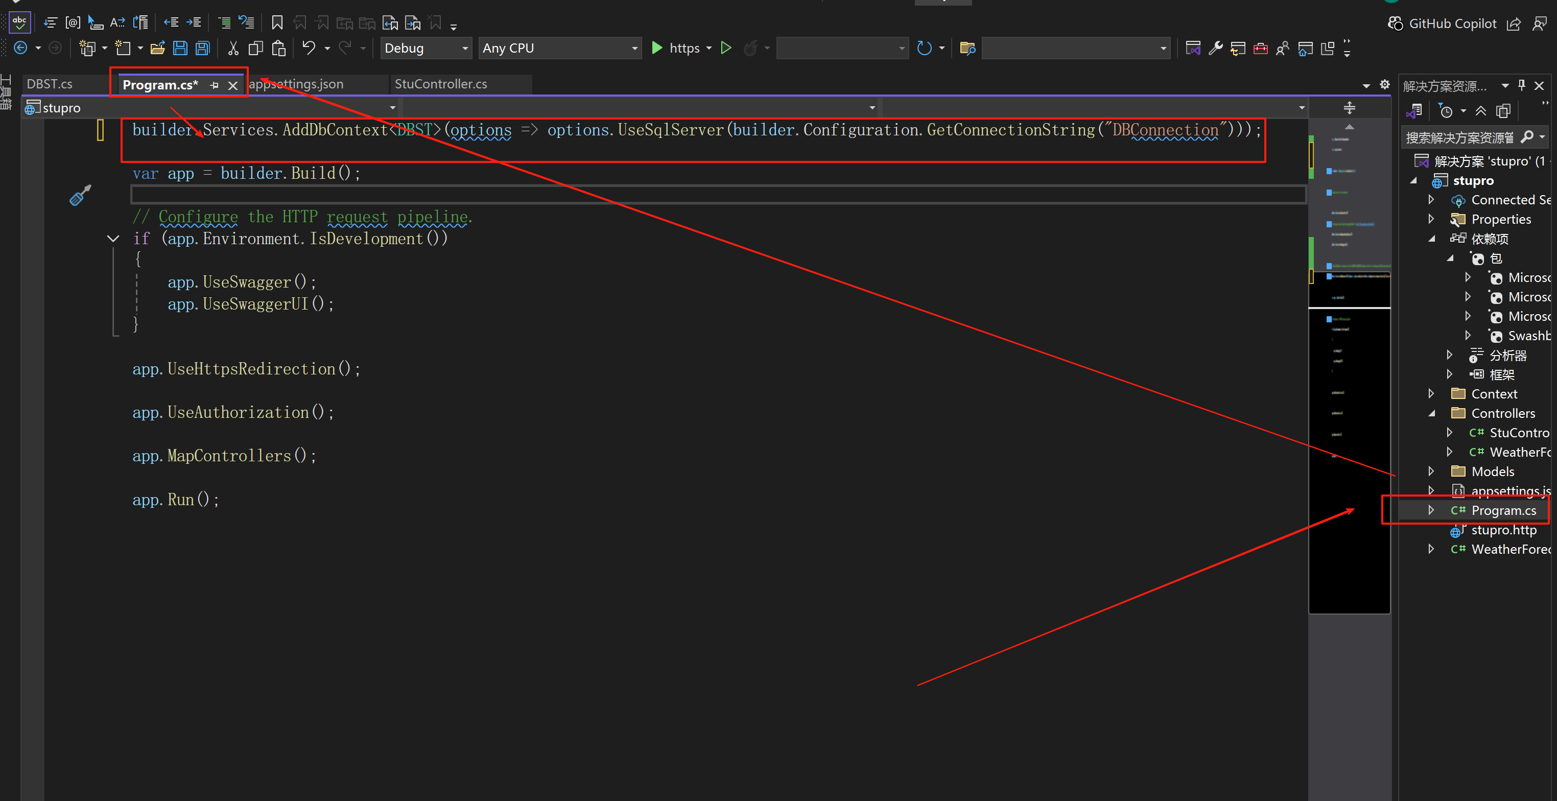The image size is (1557, 801).
Task: Click the bookmark toggle icon in toolbar
Action: pos(277,23)
